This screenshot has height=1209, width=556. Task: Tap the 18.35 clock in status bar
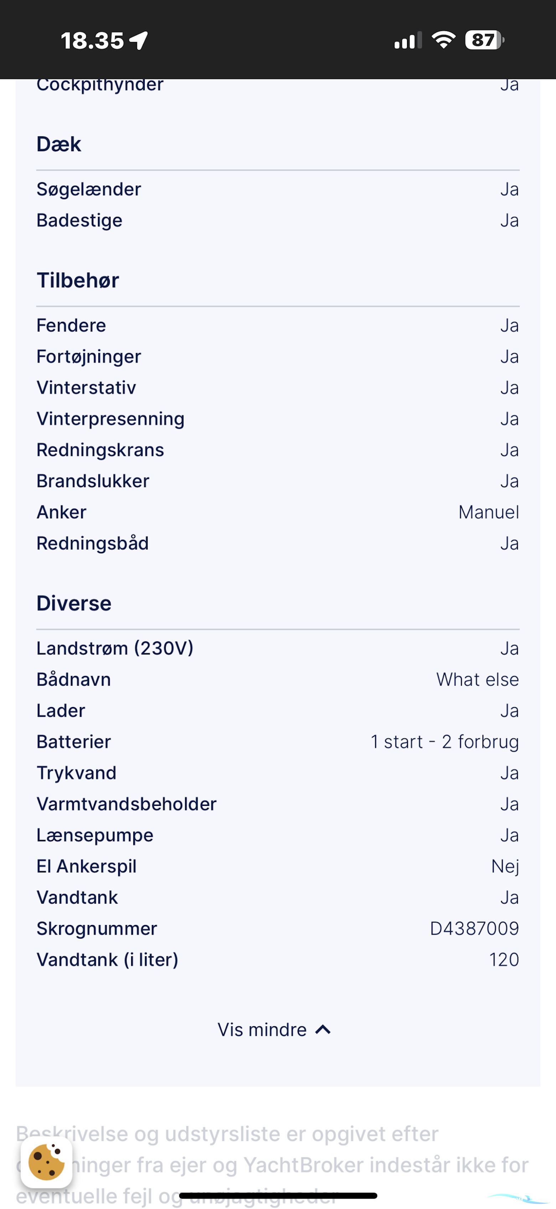[92, 41]
